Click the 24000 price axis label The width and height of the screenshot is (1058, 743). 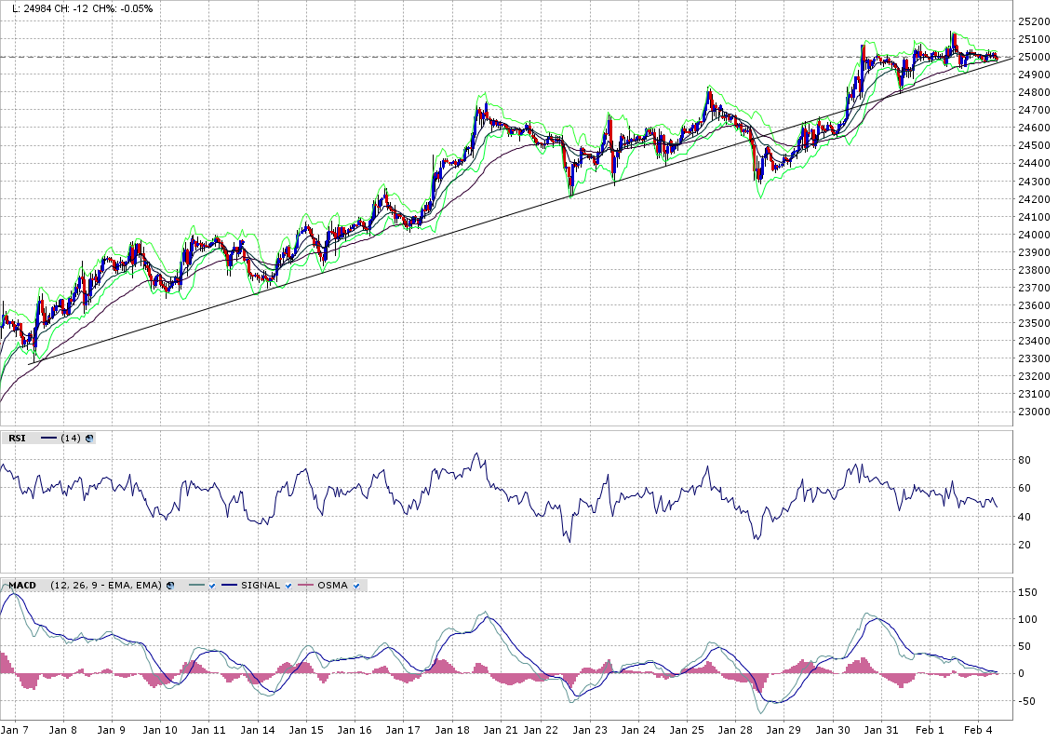pos(1034,235)
